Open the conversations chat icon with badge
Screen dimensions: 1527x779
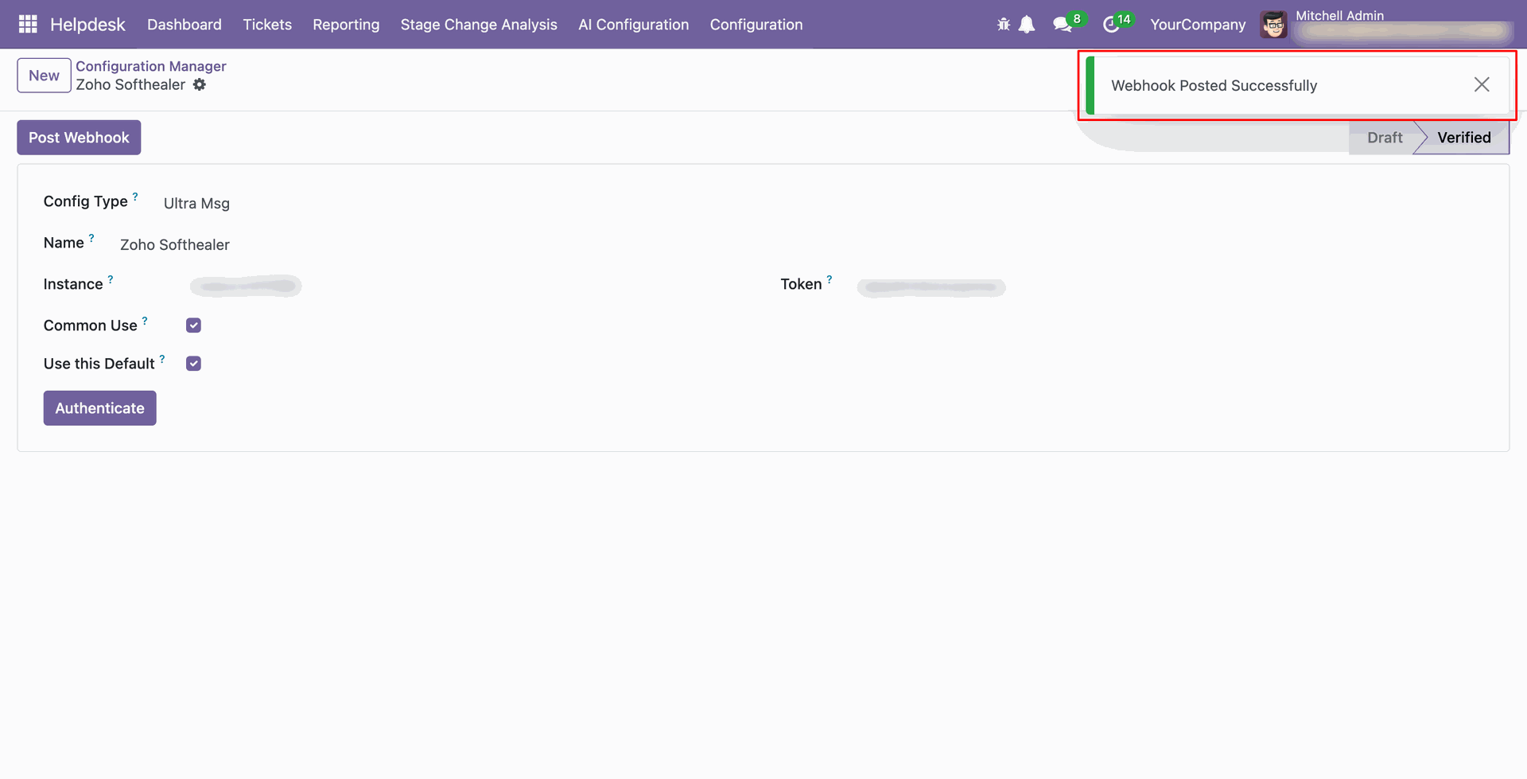(1063, 25)
